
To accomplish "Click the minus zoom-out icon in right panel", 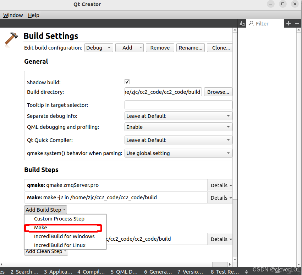I will point(297,23).
